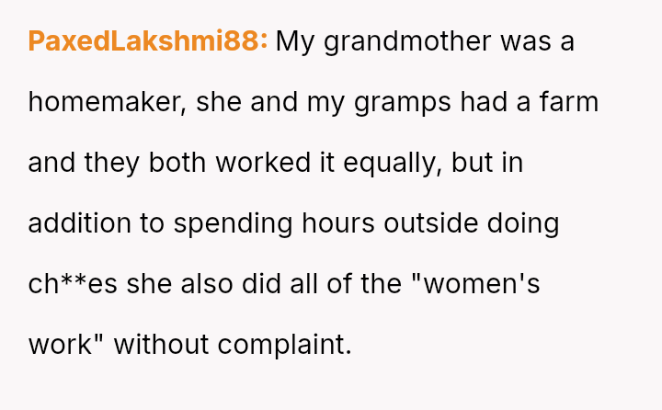Viewport: 662px width, 410px height.
Task: Click the word "My" after the username
Action: pyautogui.click(x=294, y=42)
